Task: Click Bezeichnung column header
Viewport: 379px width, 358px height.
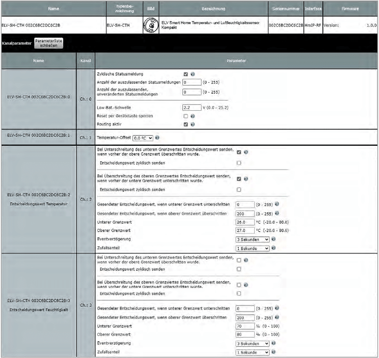Action: 214,9
